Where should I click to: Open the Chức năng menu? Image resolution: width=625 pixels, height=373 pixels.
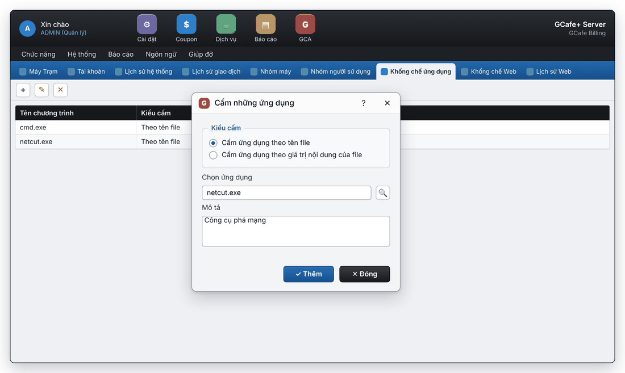tap(38, 54)
